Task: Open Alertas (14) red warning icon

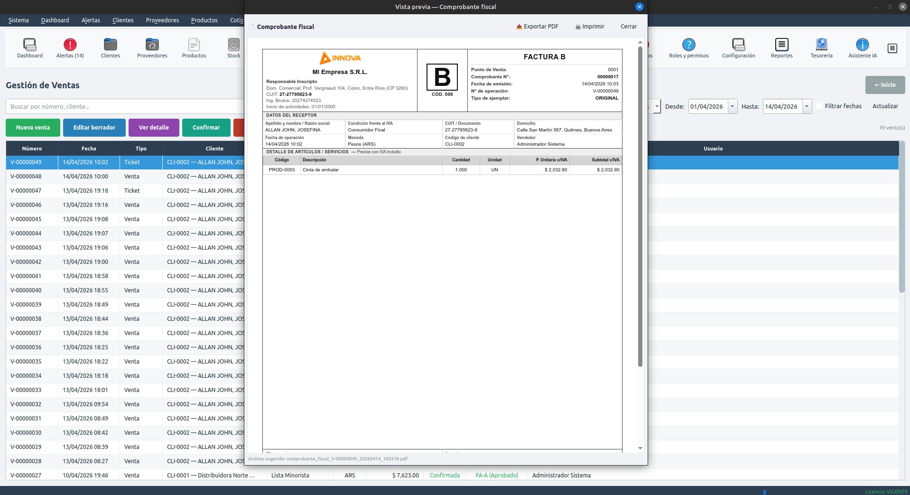Action: [x=70, y=45]
